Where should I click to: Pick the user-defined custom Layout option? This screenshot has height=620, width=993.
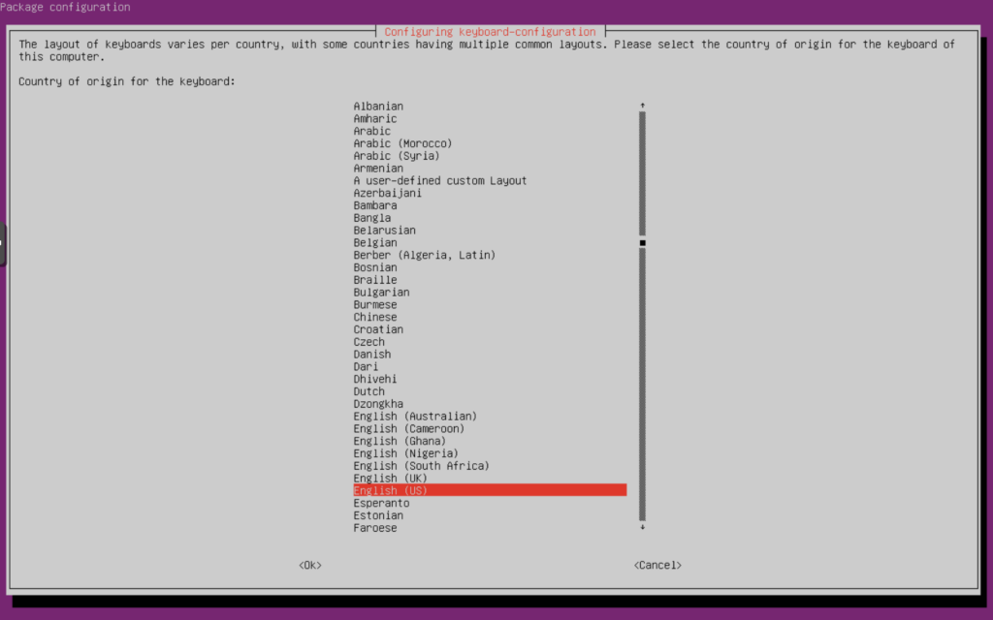tap(439, 181)
